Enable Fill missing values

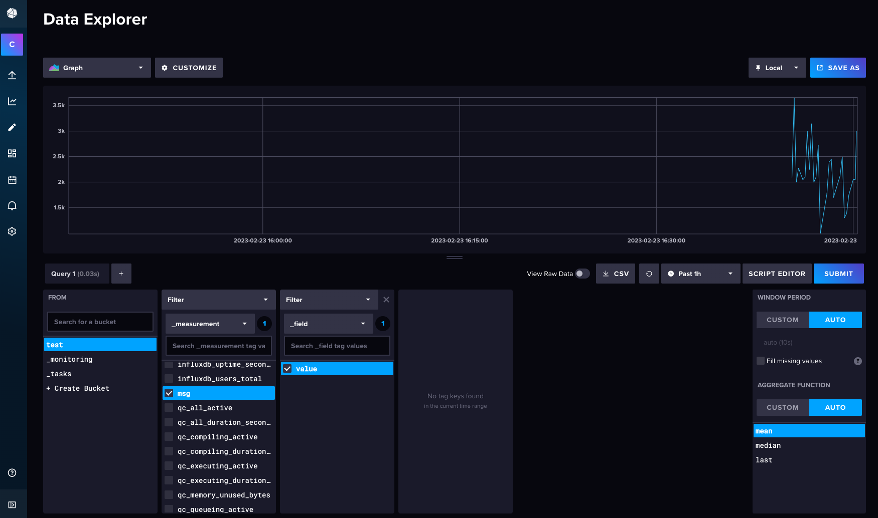click(x=760, y=361)
